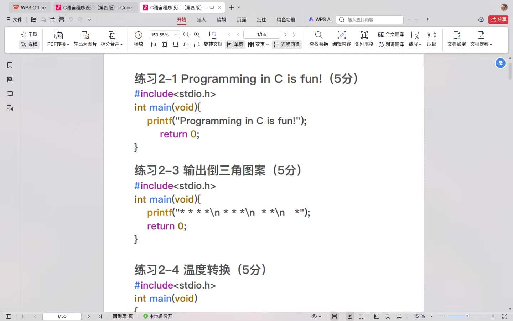Select the Hand (手型) tool
This screenshot has width=513, height=321.
pos(29,34)
